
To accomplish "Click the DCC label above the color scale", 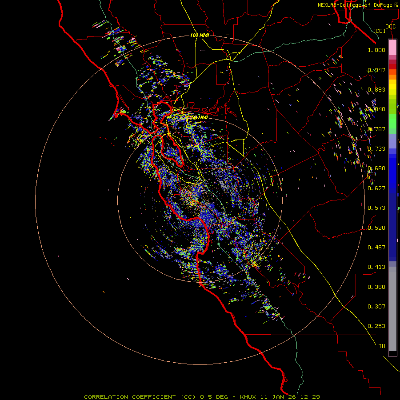I will pos(390,27).
